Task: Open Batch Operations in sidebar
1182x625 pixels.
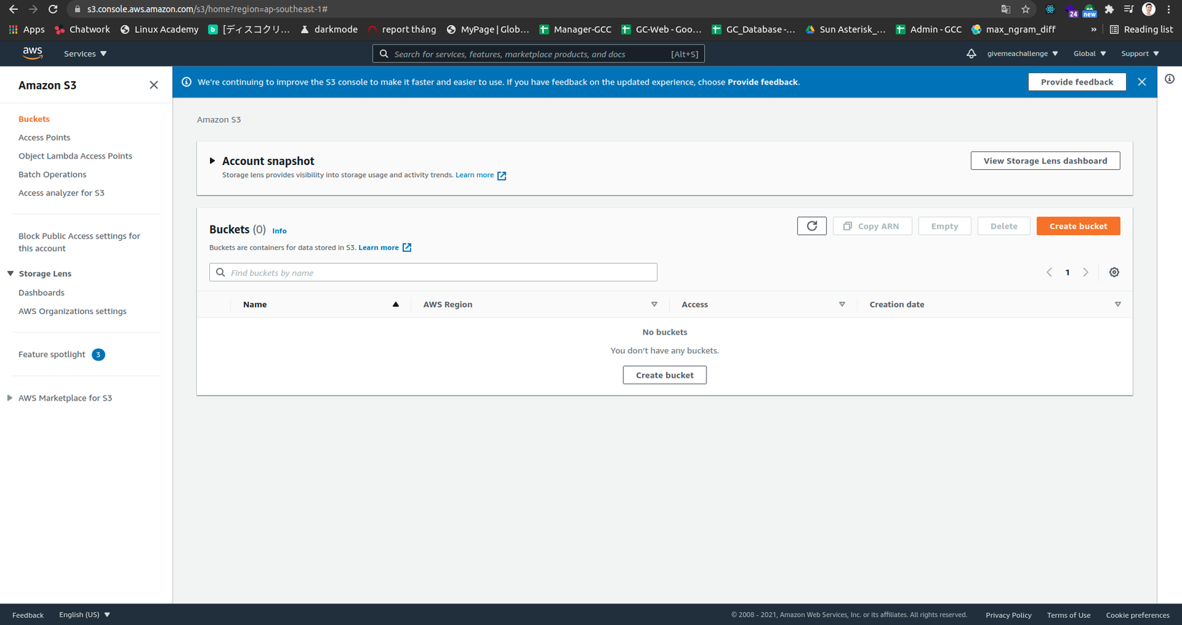Action: (52, 175)
